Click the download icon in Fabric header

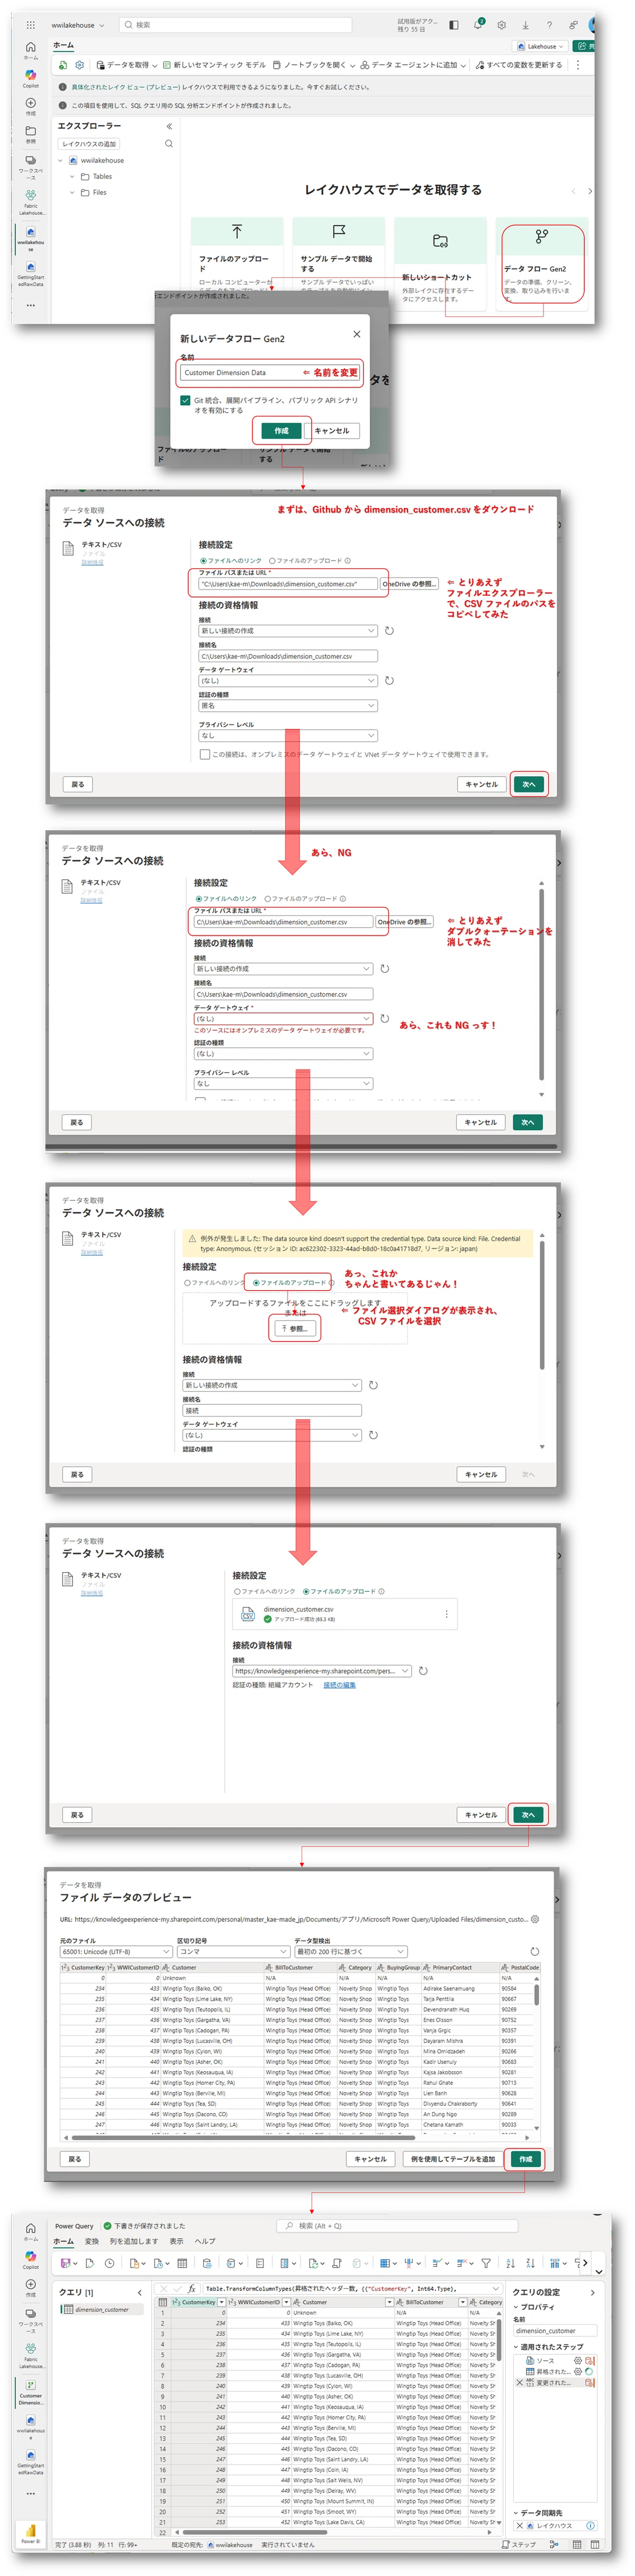526,25
